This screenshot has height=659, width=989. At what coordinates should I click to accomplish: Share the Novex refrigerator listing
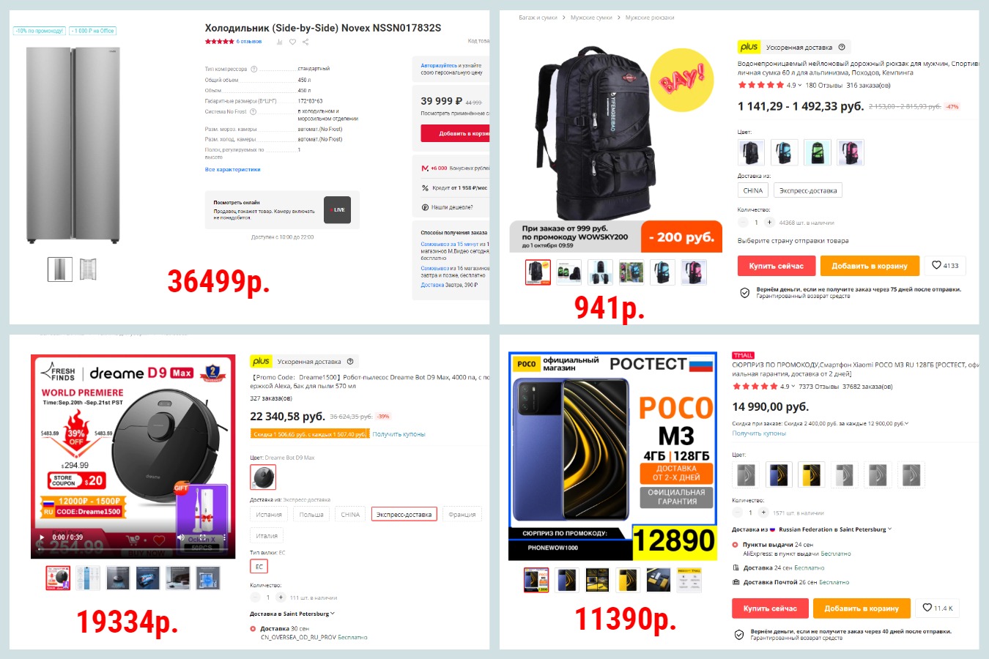click(305, 42)
